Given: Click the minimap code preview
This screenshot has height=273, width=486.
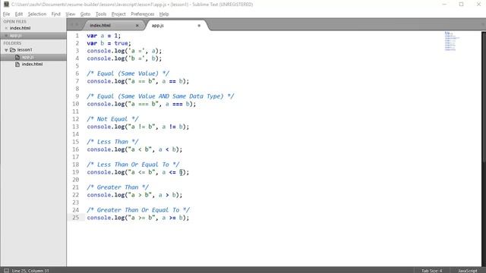Looking at the screenshot, I should (452, 41).
